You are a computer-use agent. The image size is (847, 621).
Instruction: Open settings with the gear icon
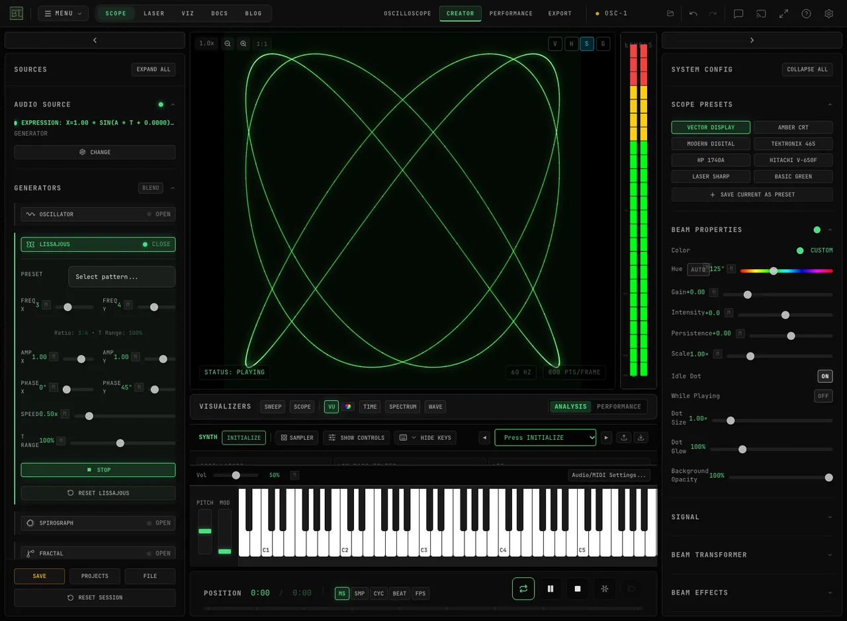tap(828, 13)
